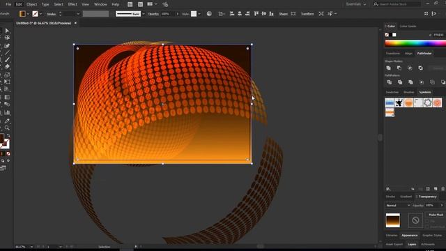Viewport: 446px width, 251px height.
Task: Click Vertical Align Top icon
Action: (256, 14)
